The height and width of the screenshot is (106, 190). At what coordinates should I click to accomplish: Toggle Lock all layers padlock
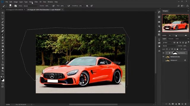click(x=178, y=49)
